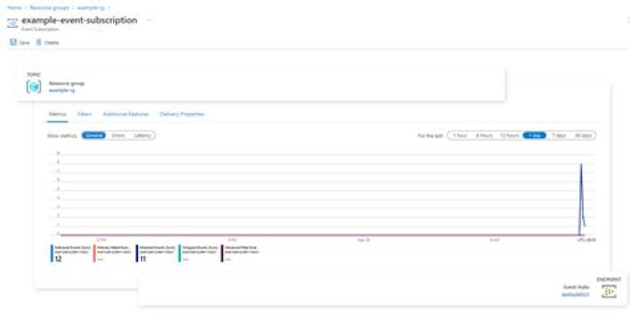Click the Matched Events legend entry showing 11
Image resolution: width=630 pixels, height=315 pixels.
(156, 254)
